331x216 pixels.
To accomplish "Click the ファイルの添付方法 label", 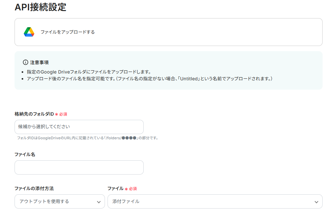I will [x=34, y=188].
